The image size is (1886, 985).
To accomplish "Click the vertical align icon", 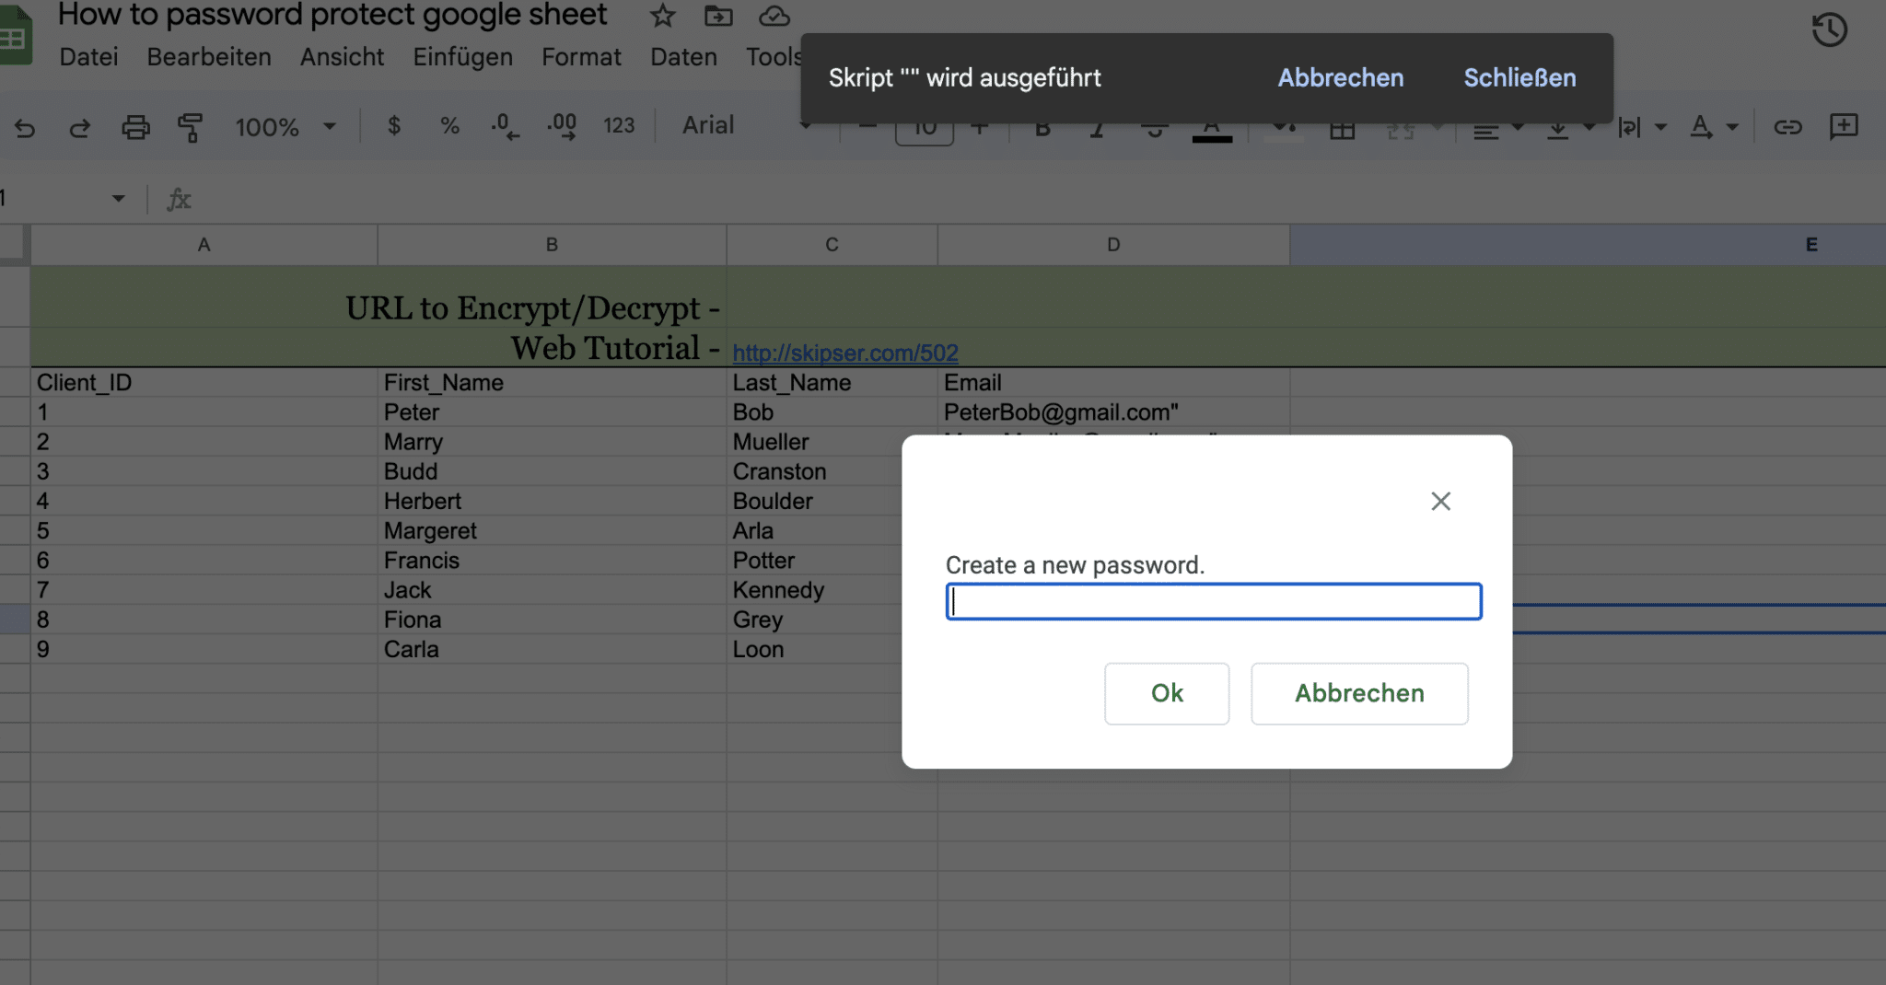I will point(1557,130).
